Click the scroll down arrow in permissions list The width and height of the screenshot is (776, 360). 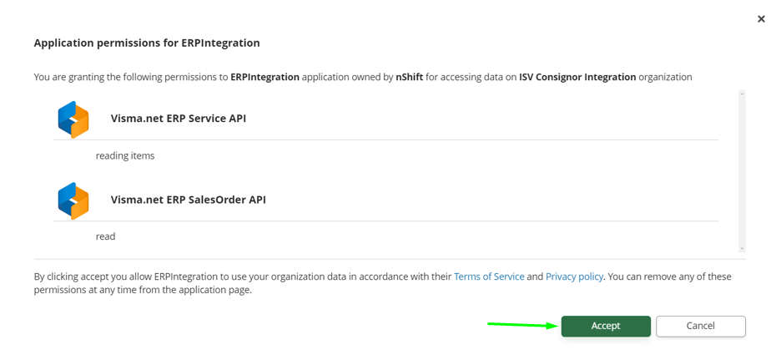[x=742, y=248]
